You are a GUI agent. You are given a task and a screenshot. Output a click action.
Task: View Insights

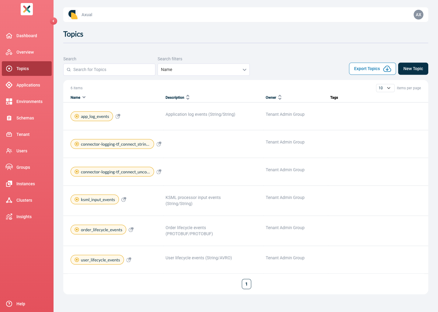coord(27,217)
